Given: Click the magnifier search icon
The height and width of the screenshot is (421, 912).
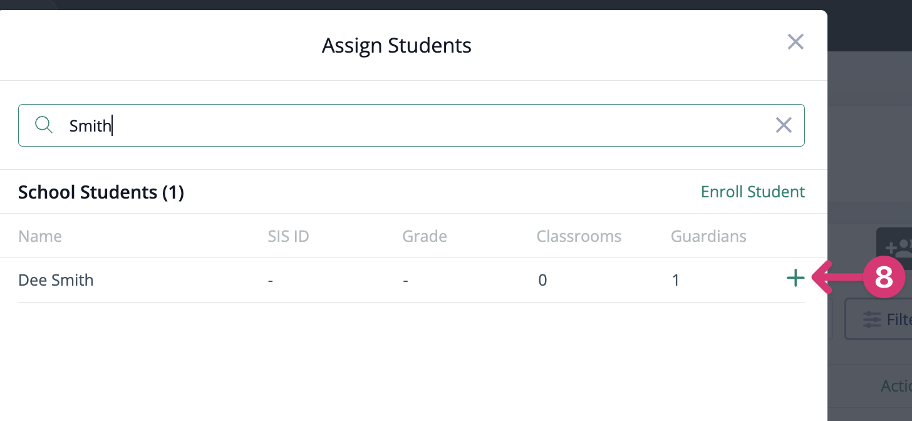Looking at the screenshot, I should click(x=43, y=125).
